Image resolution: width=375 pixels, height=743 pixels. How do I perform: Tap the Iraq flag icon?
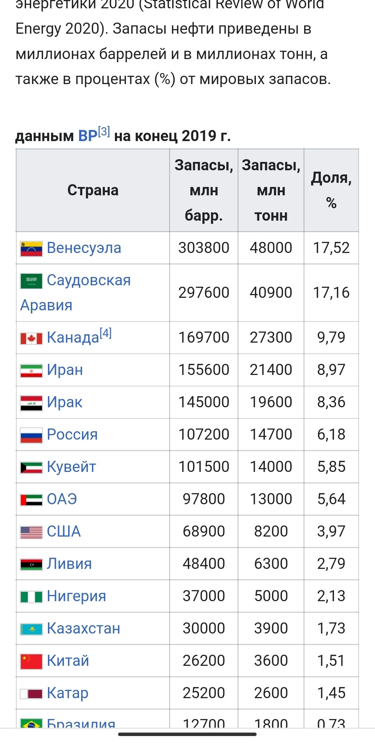pyautogui.click(x=31, y=403)
